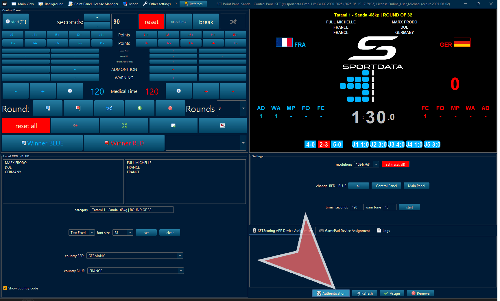Remove a round with red minus icon

coord(170,108)
